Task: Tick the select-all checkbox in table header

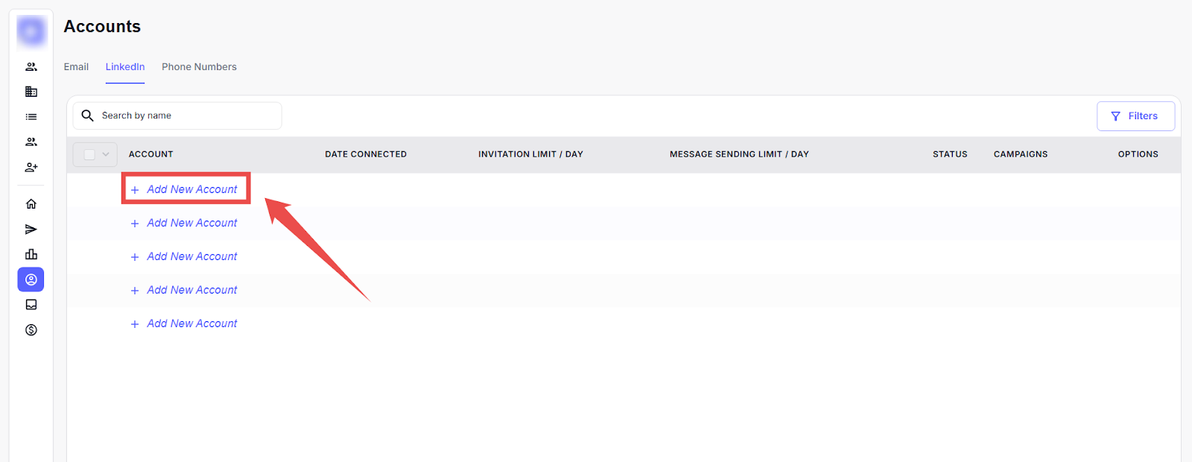Action: [x=89, y=154]
